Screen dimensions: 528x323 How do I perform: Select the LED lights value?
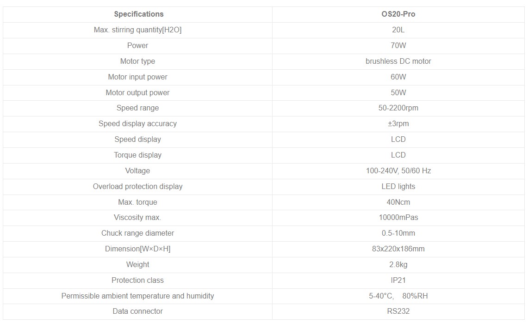coord(398,187)
